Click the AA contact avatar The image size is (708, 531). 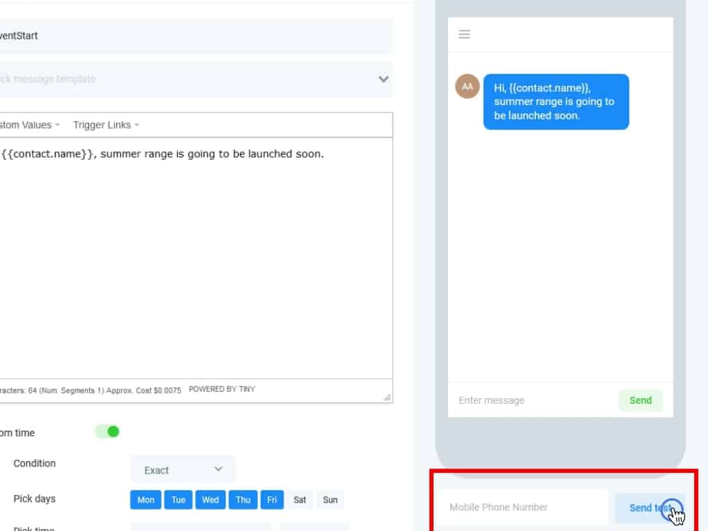(467, 86)
